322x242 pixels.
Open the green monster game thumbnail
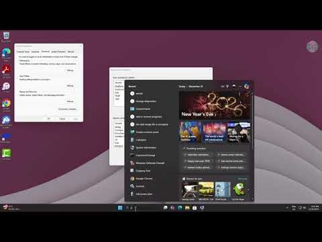point(239,190)
